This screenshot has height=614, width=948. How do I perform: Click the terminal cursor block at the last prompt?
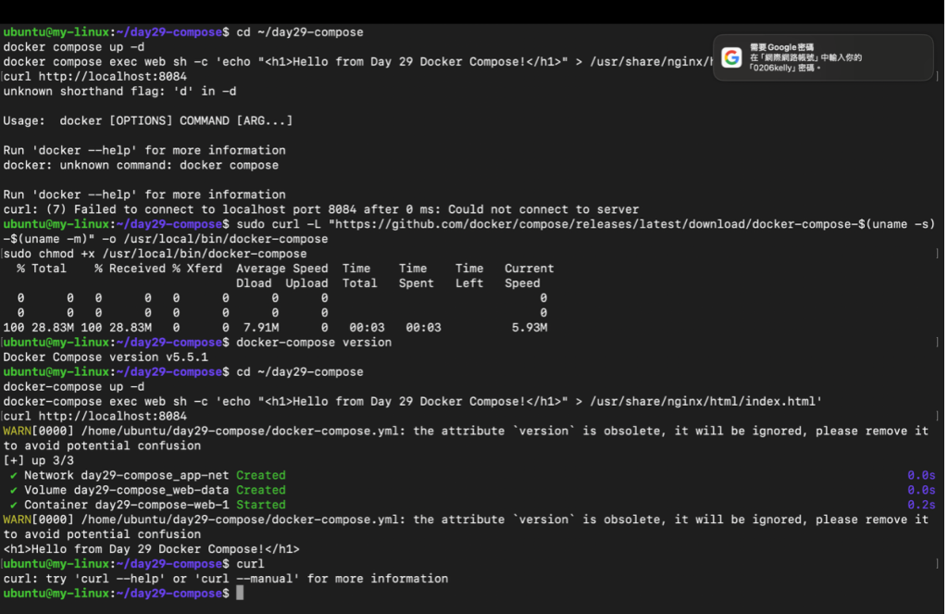[240, 594]
